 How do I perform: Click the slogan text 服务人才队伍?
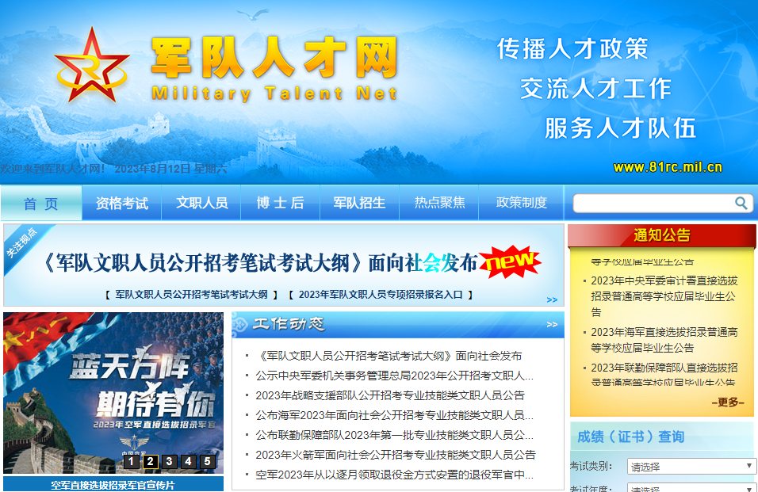[620, 128]
